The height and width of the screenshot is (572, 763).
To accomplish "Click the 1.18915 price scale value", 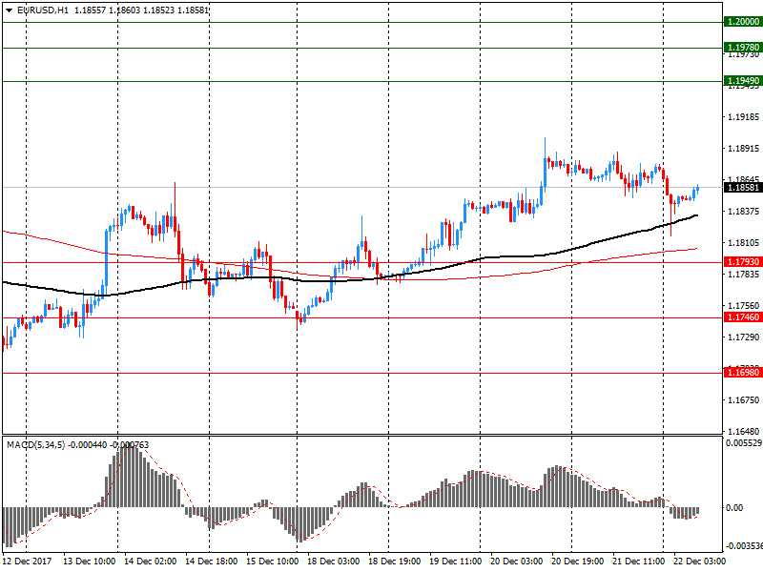I will pos(743,149).
